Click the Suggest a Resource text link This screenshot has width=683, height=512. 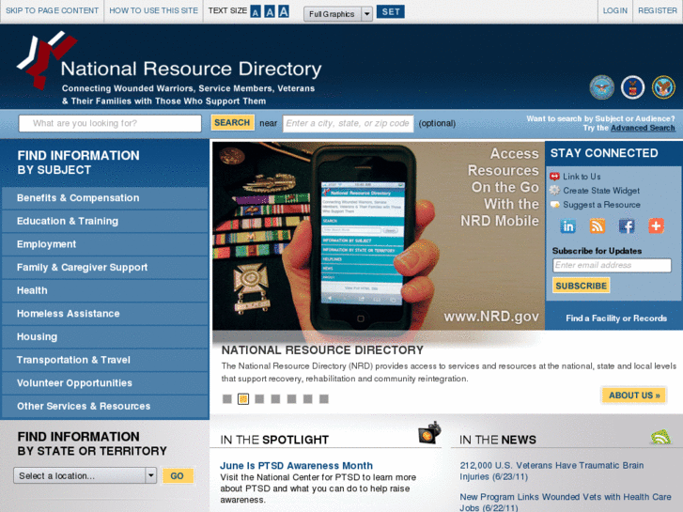pos(601,205)
